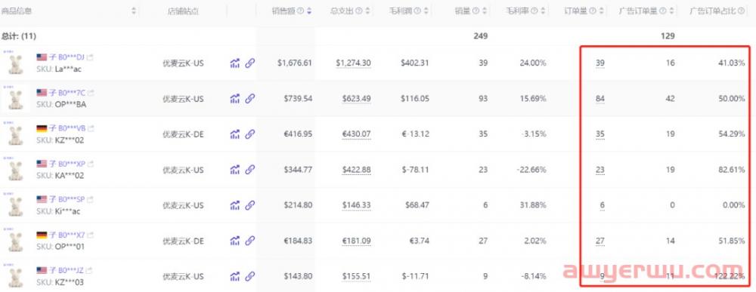Show help tooltip for 总支出 column
The width and height of the screenshot is (756, 292).
point(358,11)
